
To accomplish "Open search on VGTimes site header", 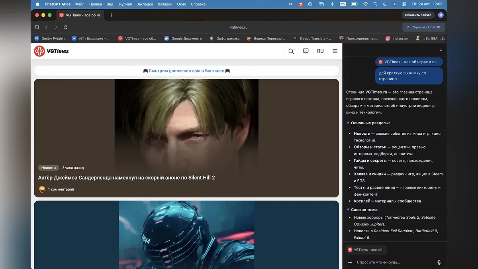I will [x=291, y=51].
